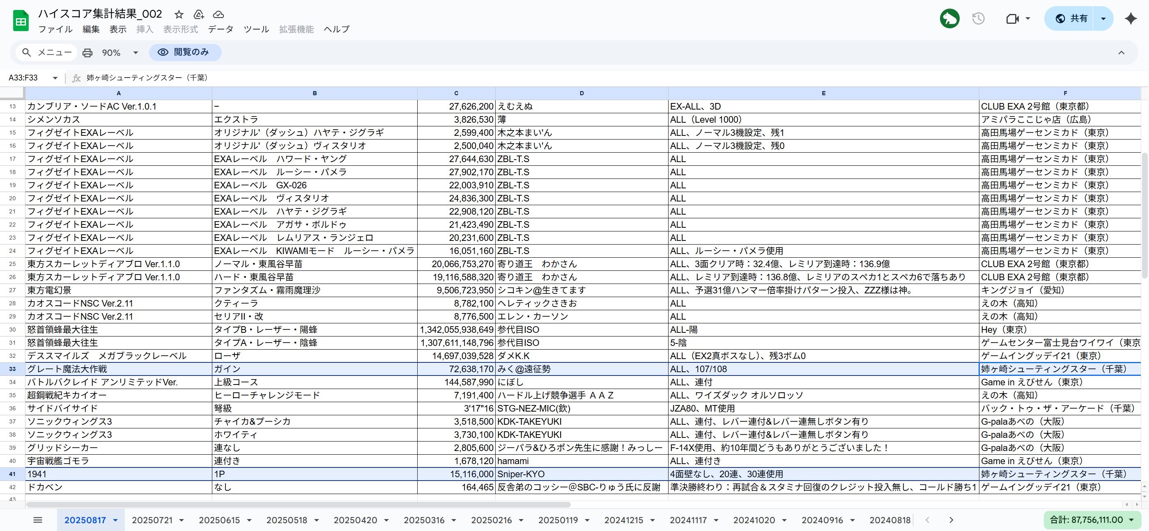Open the all sheets list icon

coord(38,520)
